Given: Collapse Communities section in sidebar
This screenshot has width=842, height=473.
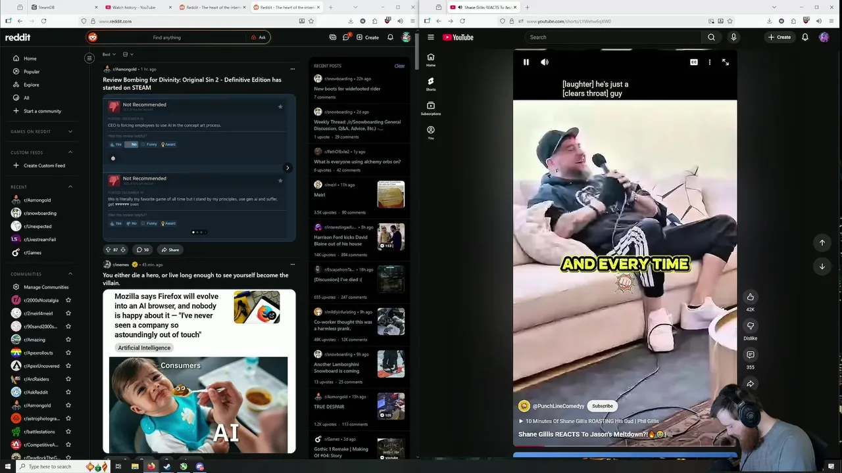Looking at the screenshot, I should 70,274.
